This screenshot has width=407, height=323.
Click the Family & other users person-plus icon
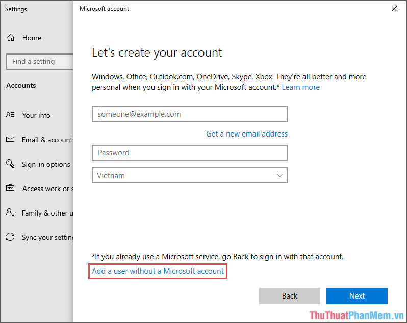click(x=10, y=212)
